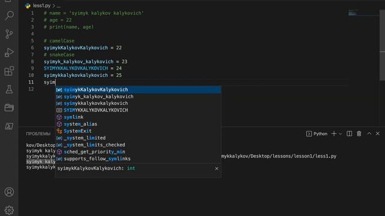Open the folder project manager icon
The height and width of the screenshot is (216, 385).
(9, 108)
